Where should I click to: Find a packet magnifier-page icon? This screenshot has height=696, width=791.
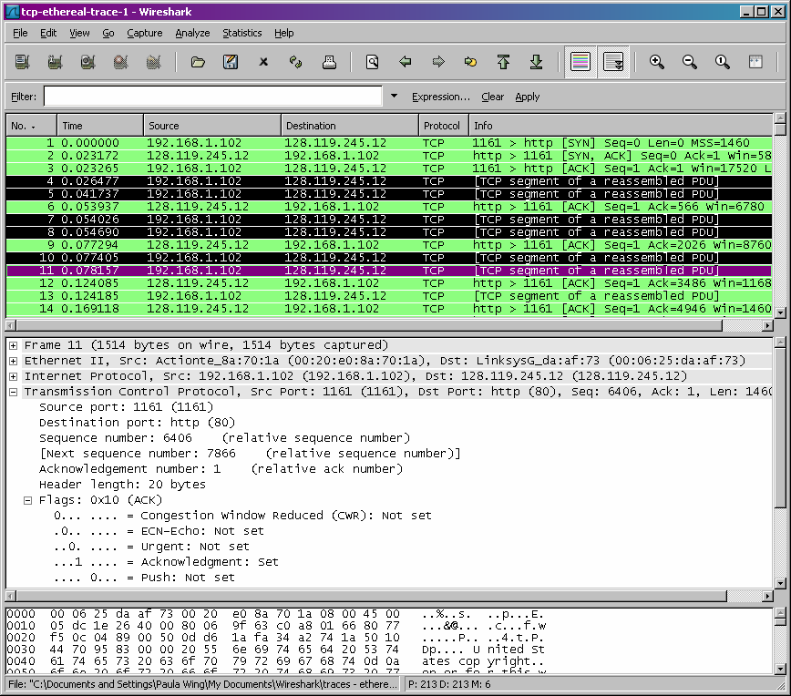[x=373, y=62]
